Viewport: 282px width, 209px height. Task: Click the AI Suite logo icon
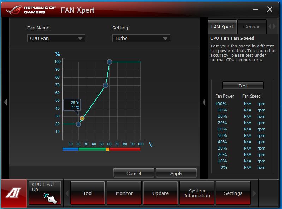click(x=14, y=193)
